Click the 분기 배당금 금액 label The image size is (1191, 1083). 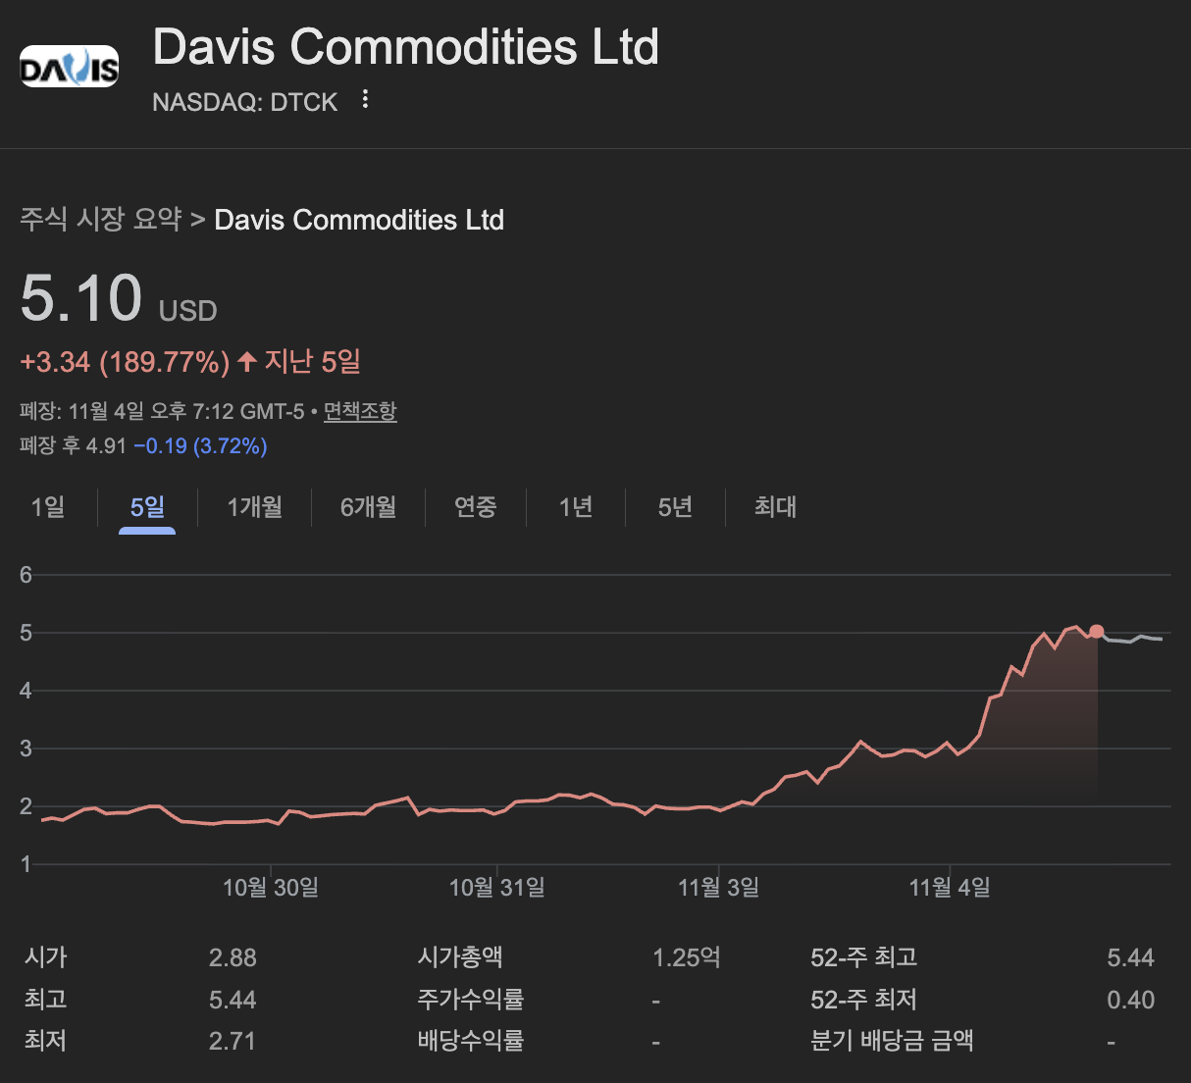(x=892, y=1041)
